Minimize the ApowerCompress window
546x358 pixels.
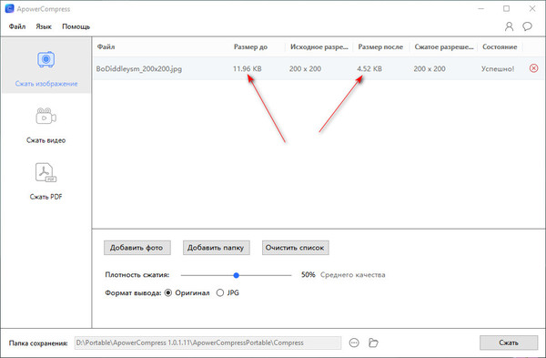click(481, 8)
